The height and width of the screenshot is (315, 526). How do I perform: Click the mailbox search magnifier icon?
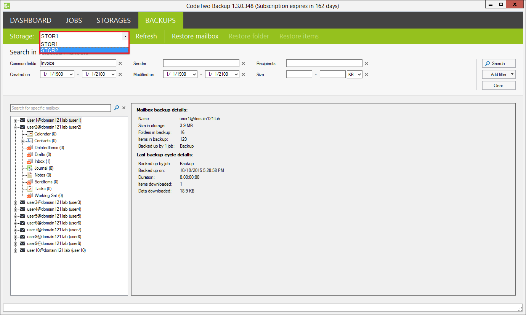[117, 108]
